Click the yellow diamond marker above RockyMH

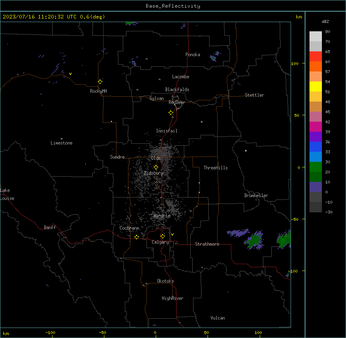coord(100,82)
